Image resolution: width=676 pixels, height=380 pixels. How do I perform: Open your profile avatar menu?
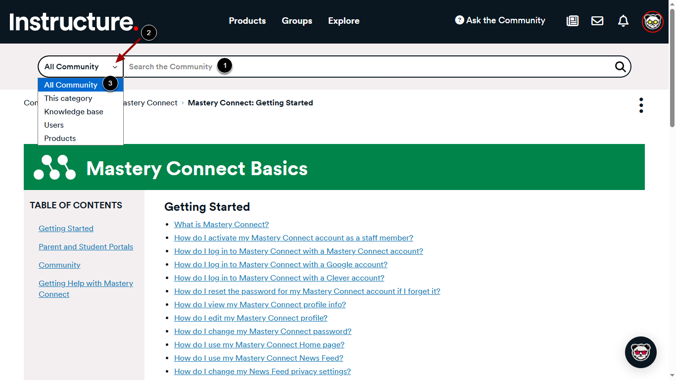(x=653, y=22)
